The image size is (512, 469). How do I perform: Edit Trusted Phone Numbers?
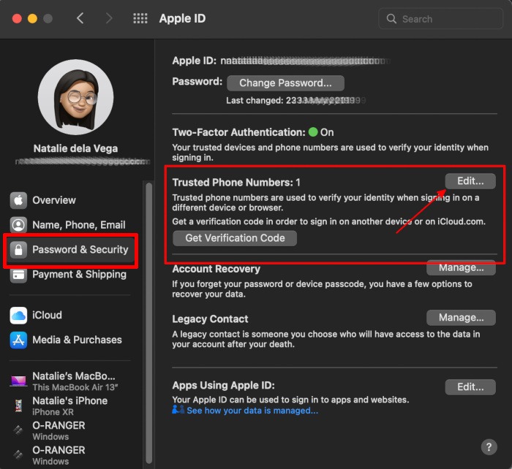point(470,181)
